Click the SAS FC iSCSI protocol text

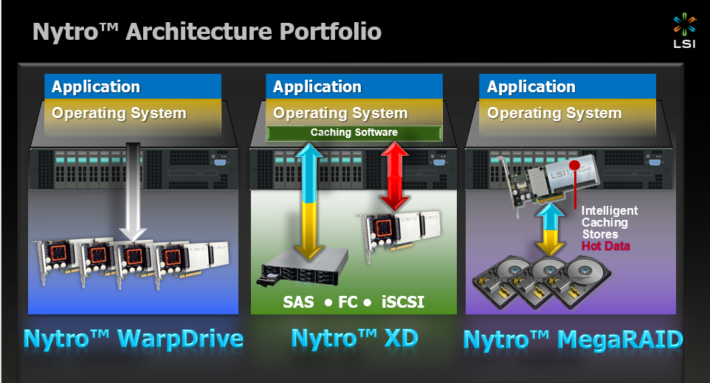(354, 302)
